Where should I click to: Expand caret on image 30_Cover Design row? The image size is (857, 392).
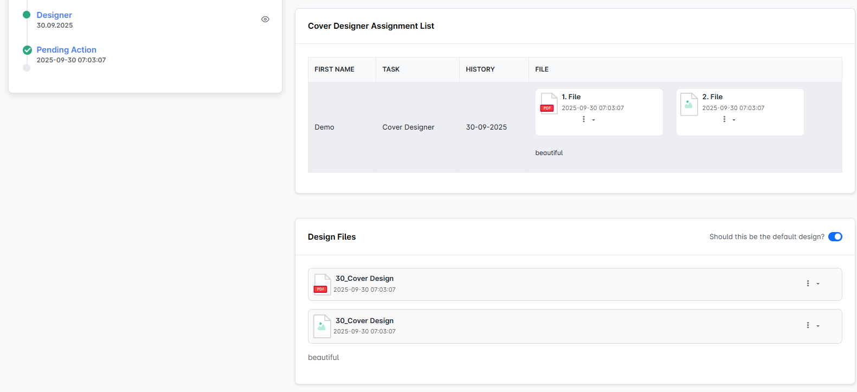(x=818, y=326)
